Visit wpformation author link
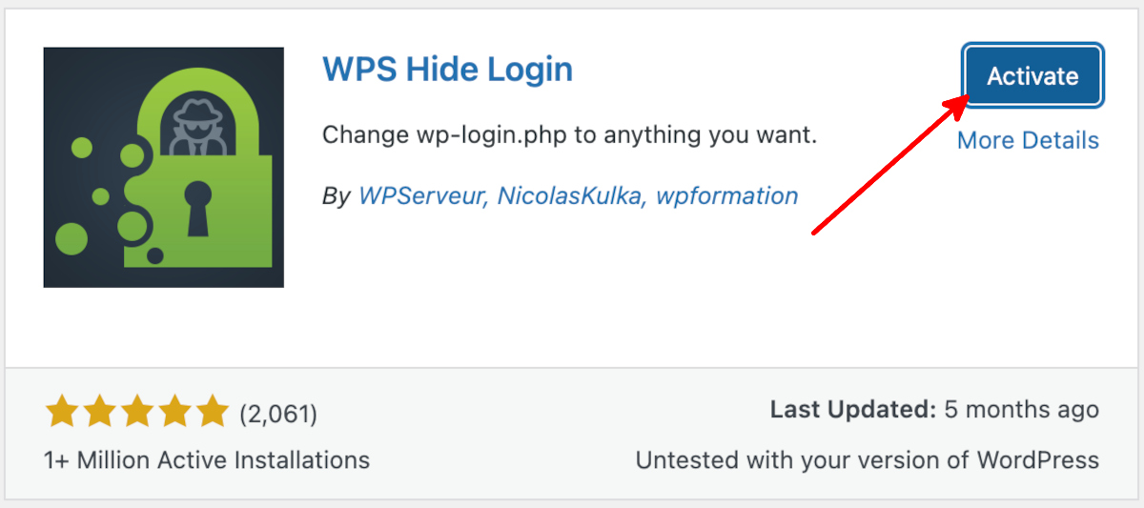The image size is (1144, 508). (x=726, y=196)
